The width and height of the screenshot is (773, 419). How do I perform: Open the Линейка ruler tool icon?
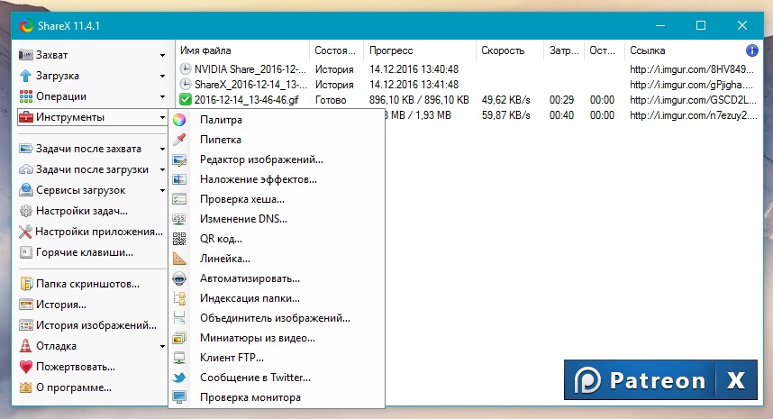pos(179,259)
